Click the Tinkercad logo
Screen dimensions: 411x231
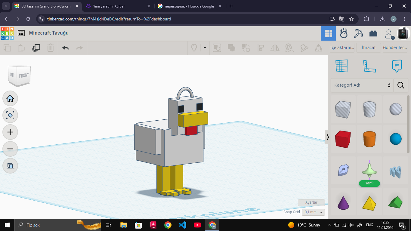(x=7, y=33)
